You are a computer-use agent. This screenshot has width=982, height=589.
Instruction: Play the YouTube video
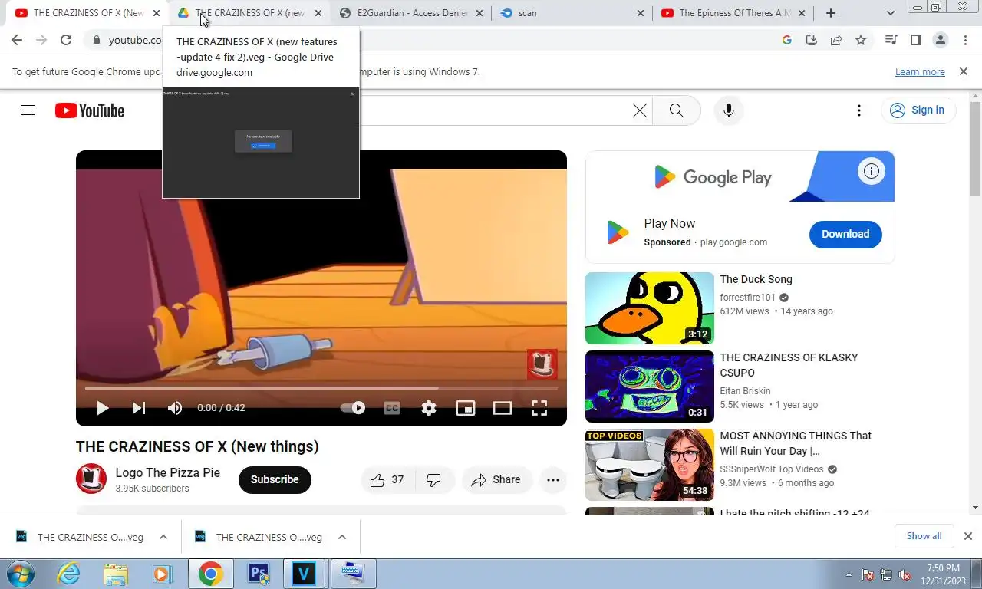click(102, 408)
